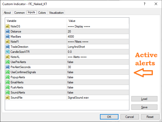Screen dimensions: 162x122
Task: Open the TradeDirection LongAndShort value dropdown
Action: coord(97,47)
